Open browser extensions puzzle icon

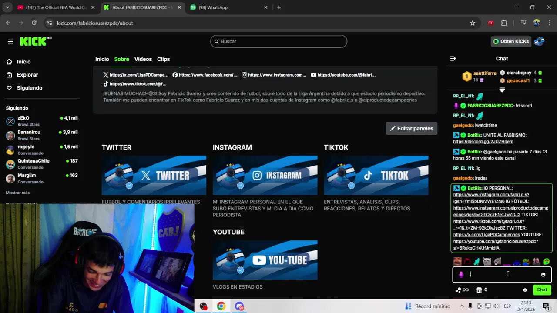coord(504,23)
